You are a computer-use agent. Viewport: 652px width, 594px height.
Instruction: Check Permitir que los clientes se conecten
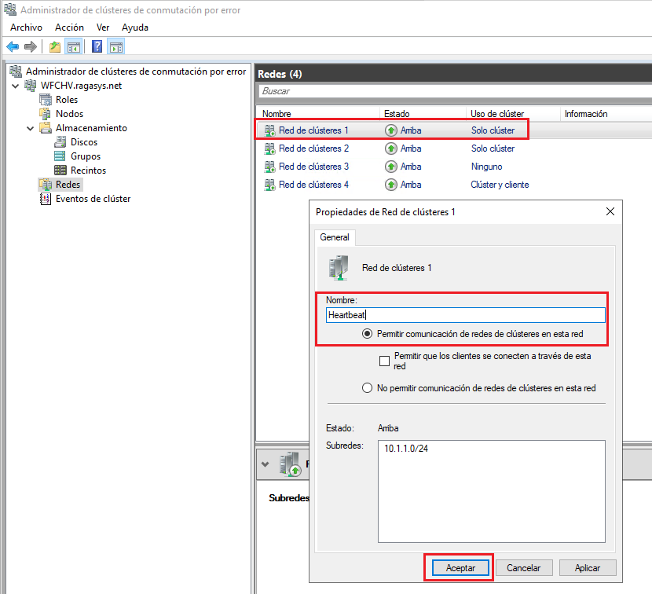(385, 361)
